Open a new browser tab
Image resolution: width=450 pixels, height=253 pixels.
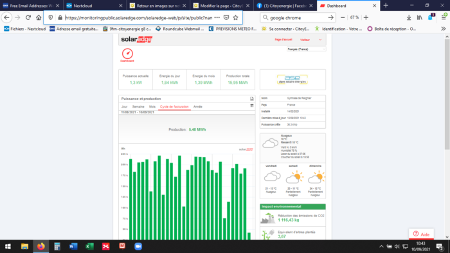point(386,5)
